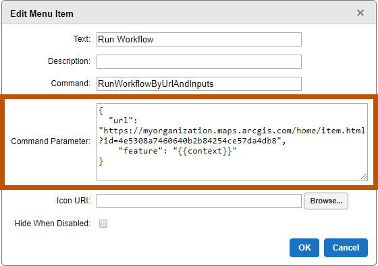Click the Command field with RunWorkflowByUrlAndInputs
378x266 pixels.
(199, 84)
